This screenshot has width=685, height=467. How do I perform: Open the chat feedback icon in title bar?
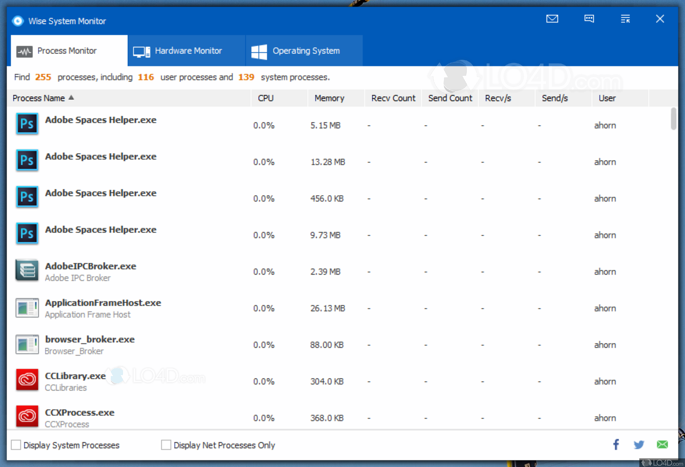[589, 19]
